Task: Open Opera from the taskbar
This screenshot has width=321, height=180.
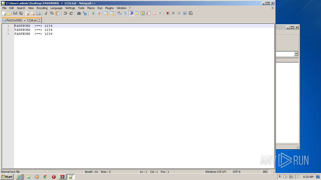Action: [54, 177]
